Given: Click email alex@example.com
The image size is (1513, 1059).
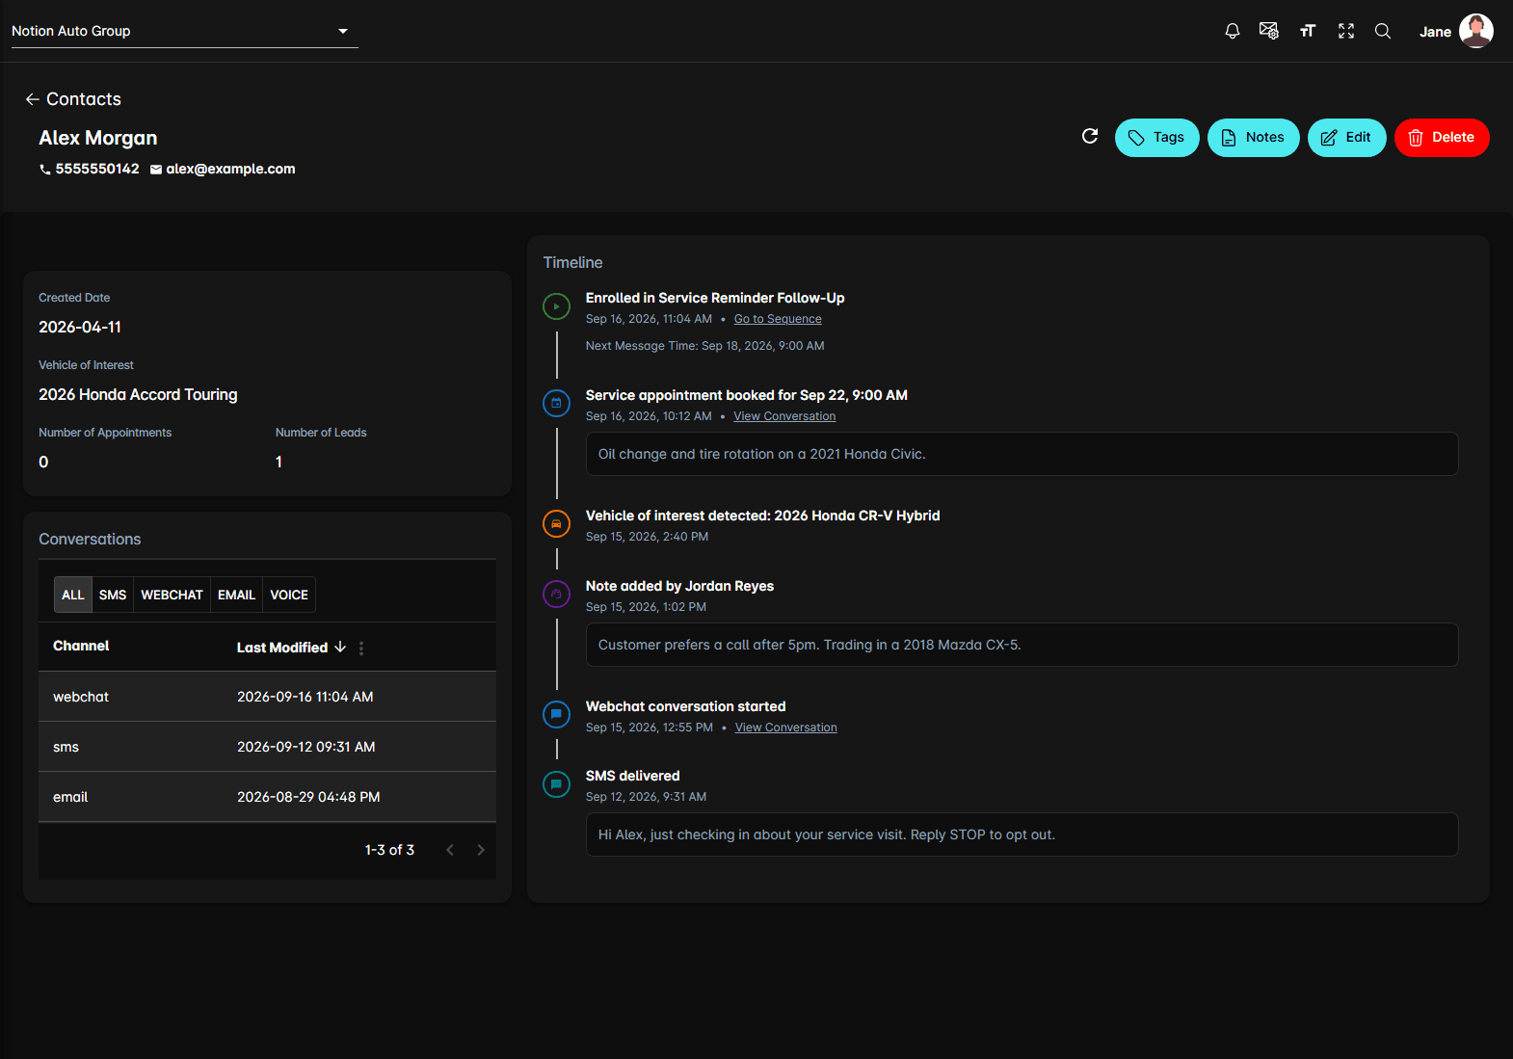Looking at the screenshot, I should tap(230, 169).
